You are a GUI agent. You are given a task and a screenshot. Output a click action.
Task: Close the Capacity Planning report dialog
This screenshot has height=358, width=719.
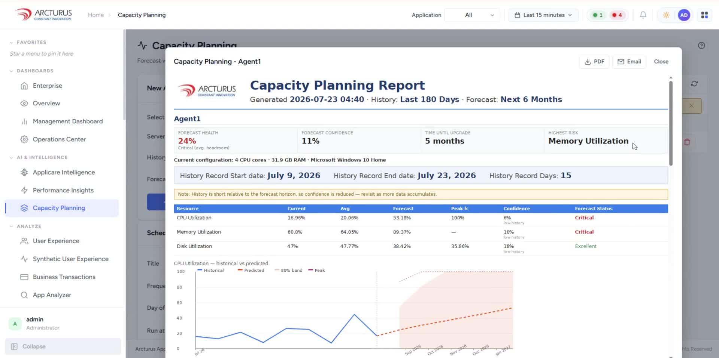(661, 62)
